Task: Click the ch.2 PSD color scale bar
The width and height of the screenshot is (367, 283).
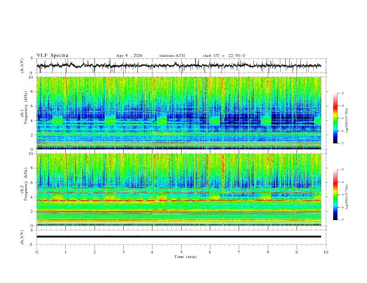Action: pos(335,195)
